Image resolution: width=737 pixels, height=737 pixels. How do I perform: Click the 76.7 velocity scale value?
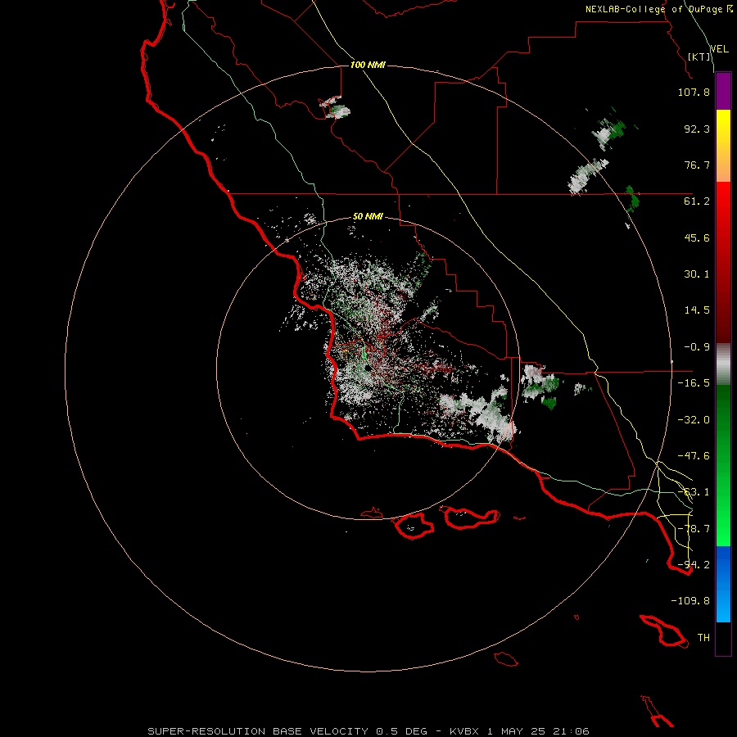click(697, 165)
